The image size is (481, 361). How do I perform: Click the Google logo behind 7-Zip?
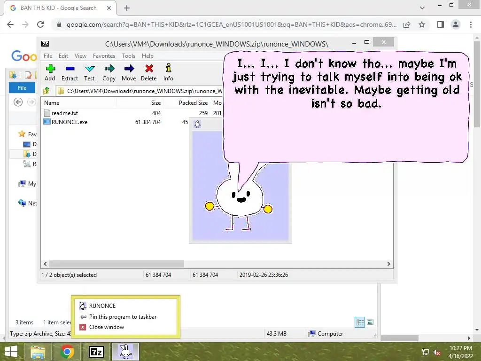coord(23,56)
